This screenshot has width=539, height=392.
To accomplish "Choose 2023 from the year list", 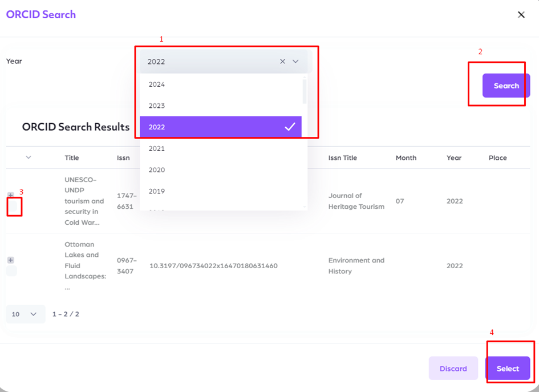I will [x=157, y=106].
